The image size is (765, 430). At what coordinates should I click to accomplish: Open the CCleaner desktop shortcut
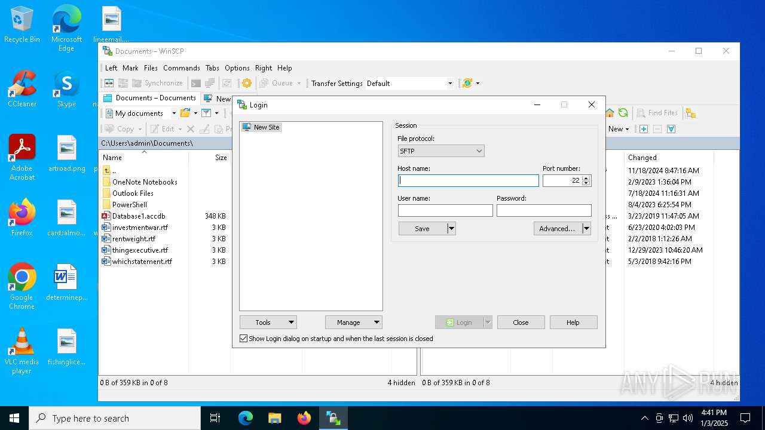[x=22, y=90]
